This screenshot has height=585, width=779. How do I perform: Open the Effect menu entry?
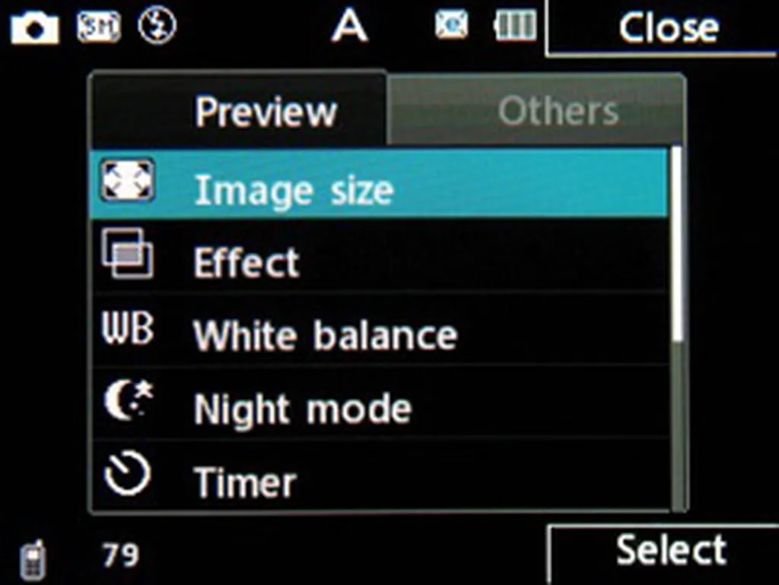coord(380,256)
